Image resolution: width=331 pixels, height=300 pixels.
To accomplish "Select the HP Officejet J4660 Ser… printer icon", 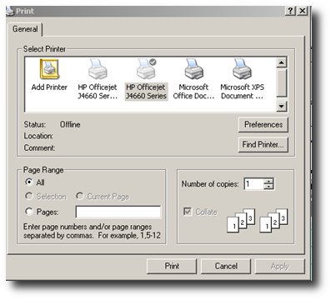I will [98, 68].
